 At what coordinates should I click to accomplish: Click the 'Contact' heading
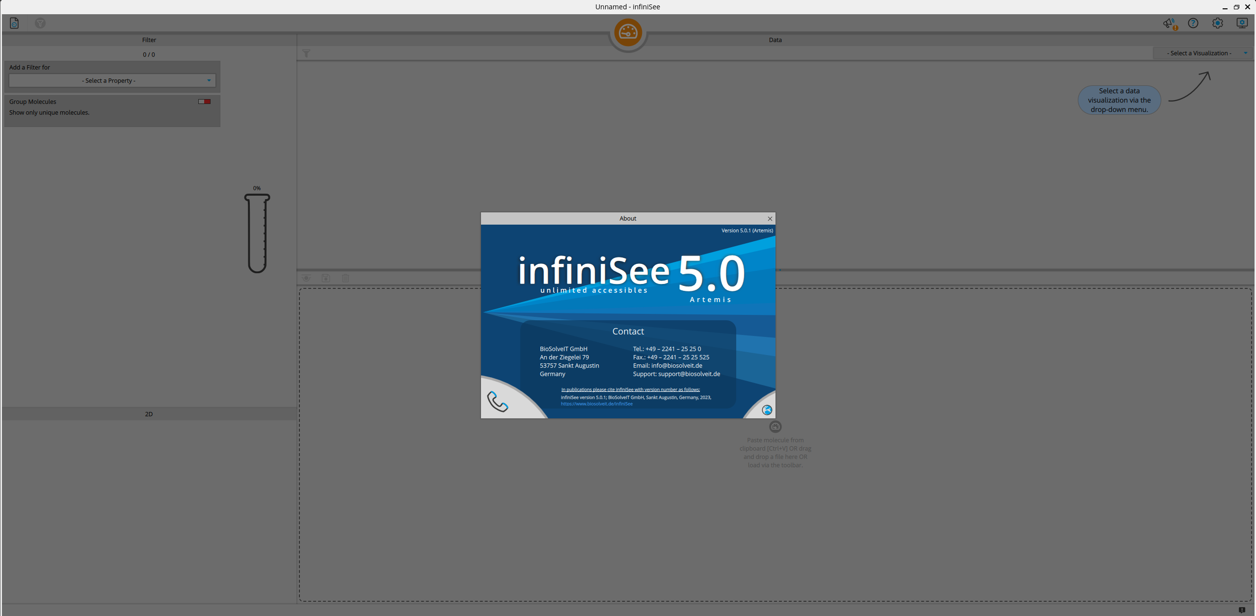tap(628, 331)
